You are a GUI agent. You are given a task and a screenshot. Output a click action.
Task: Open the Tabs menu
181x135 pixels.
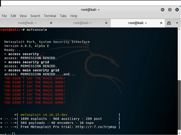click(63, 16)
